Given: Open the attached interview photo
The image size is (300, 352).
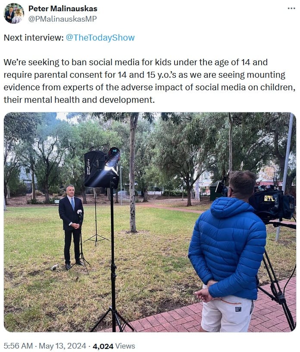Looking at the screenshot, I should 150,222.
